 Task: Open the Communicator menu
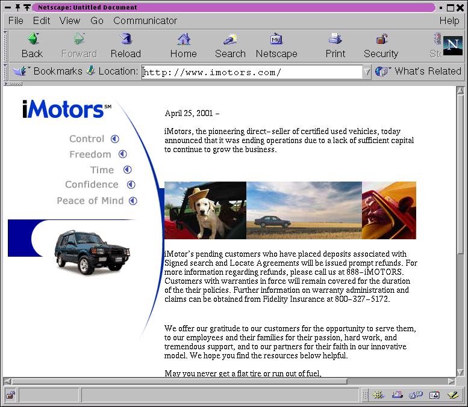point(145,20)
